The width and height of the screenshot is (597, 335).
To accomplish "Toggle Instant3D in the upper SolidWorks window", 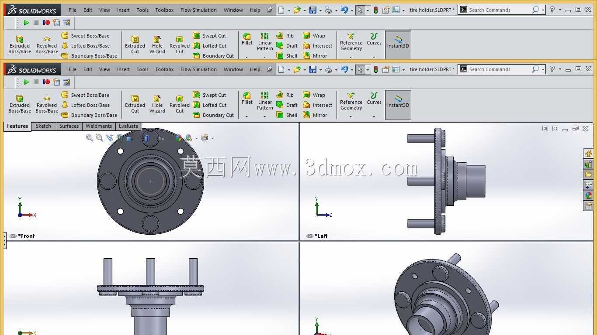I will (398, 45).
